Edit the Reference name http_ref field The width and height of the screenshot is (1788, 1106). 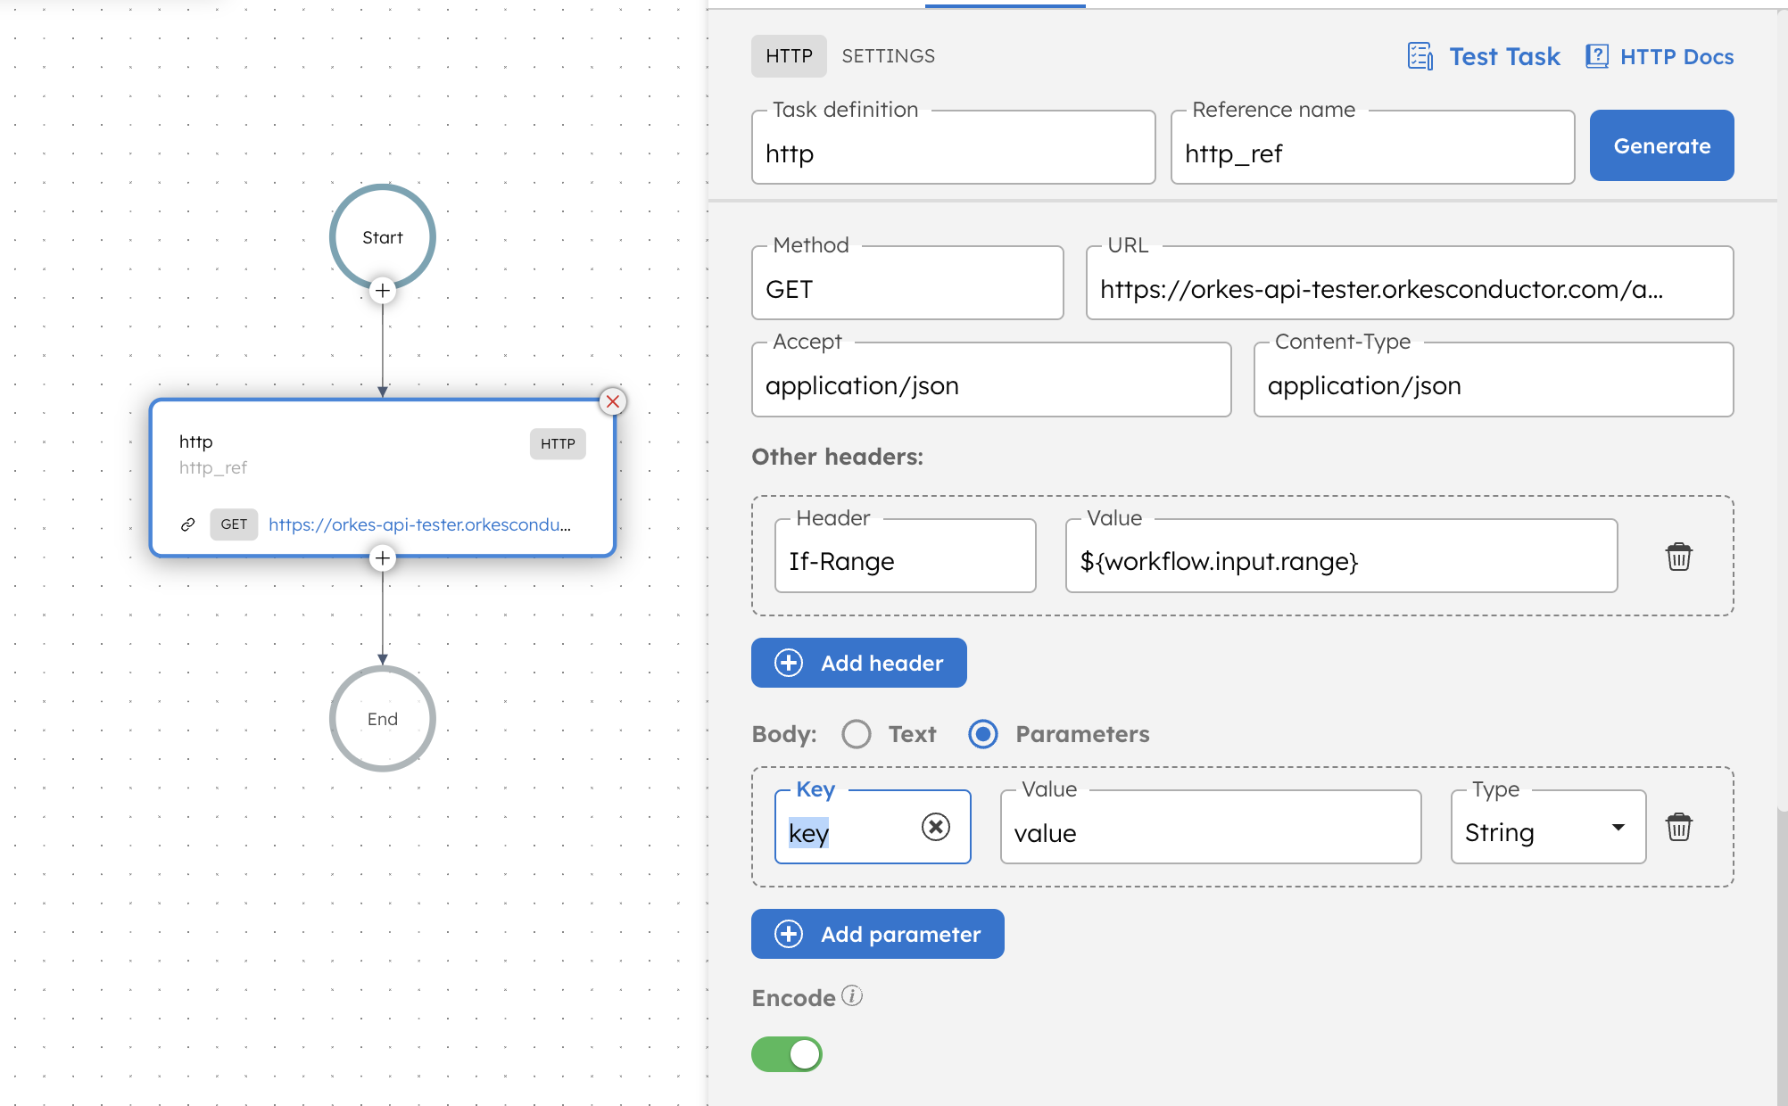coord(1372,147)
